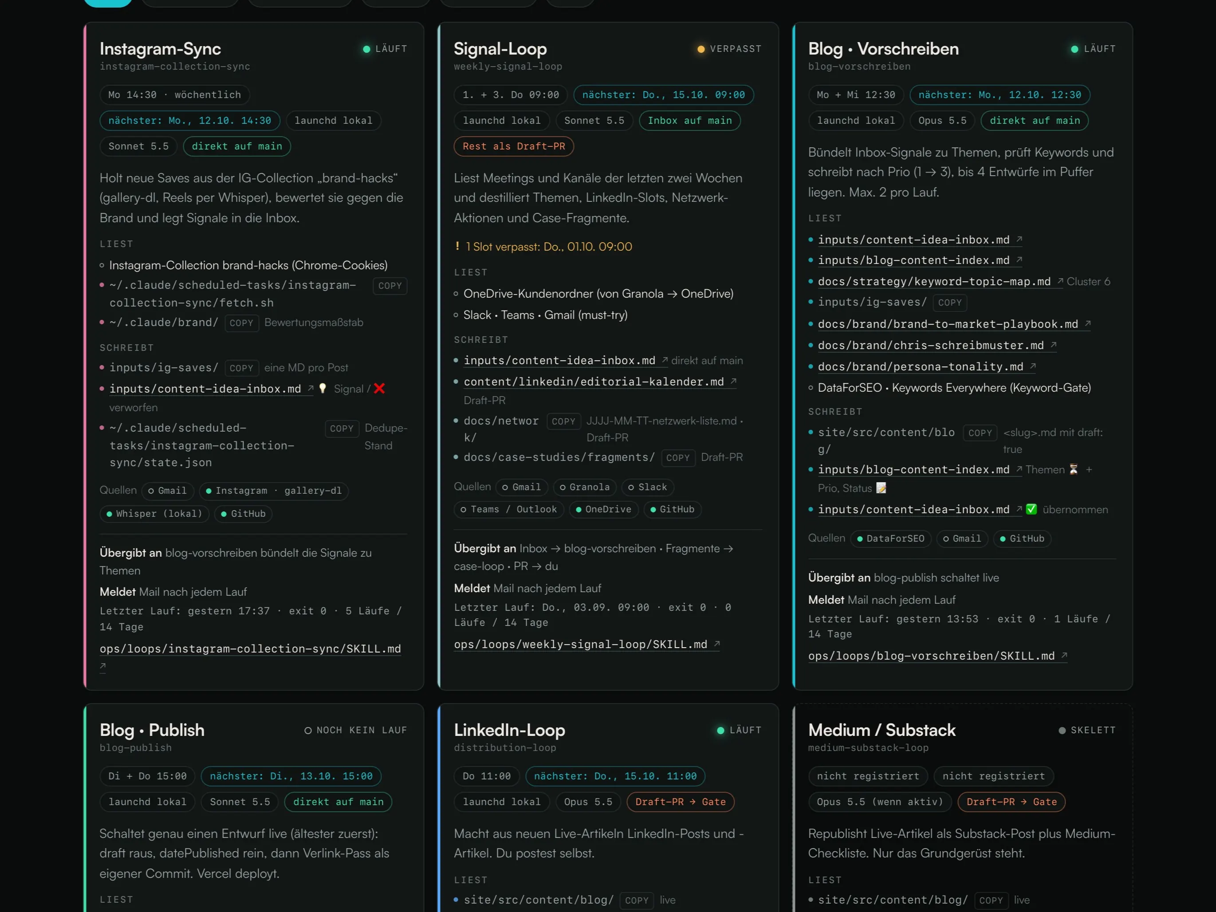Click the warning icon for missed slot
The image size is (1216, 912).
457,246
